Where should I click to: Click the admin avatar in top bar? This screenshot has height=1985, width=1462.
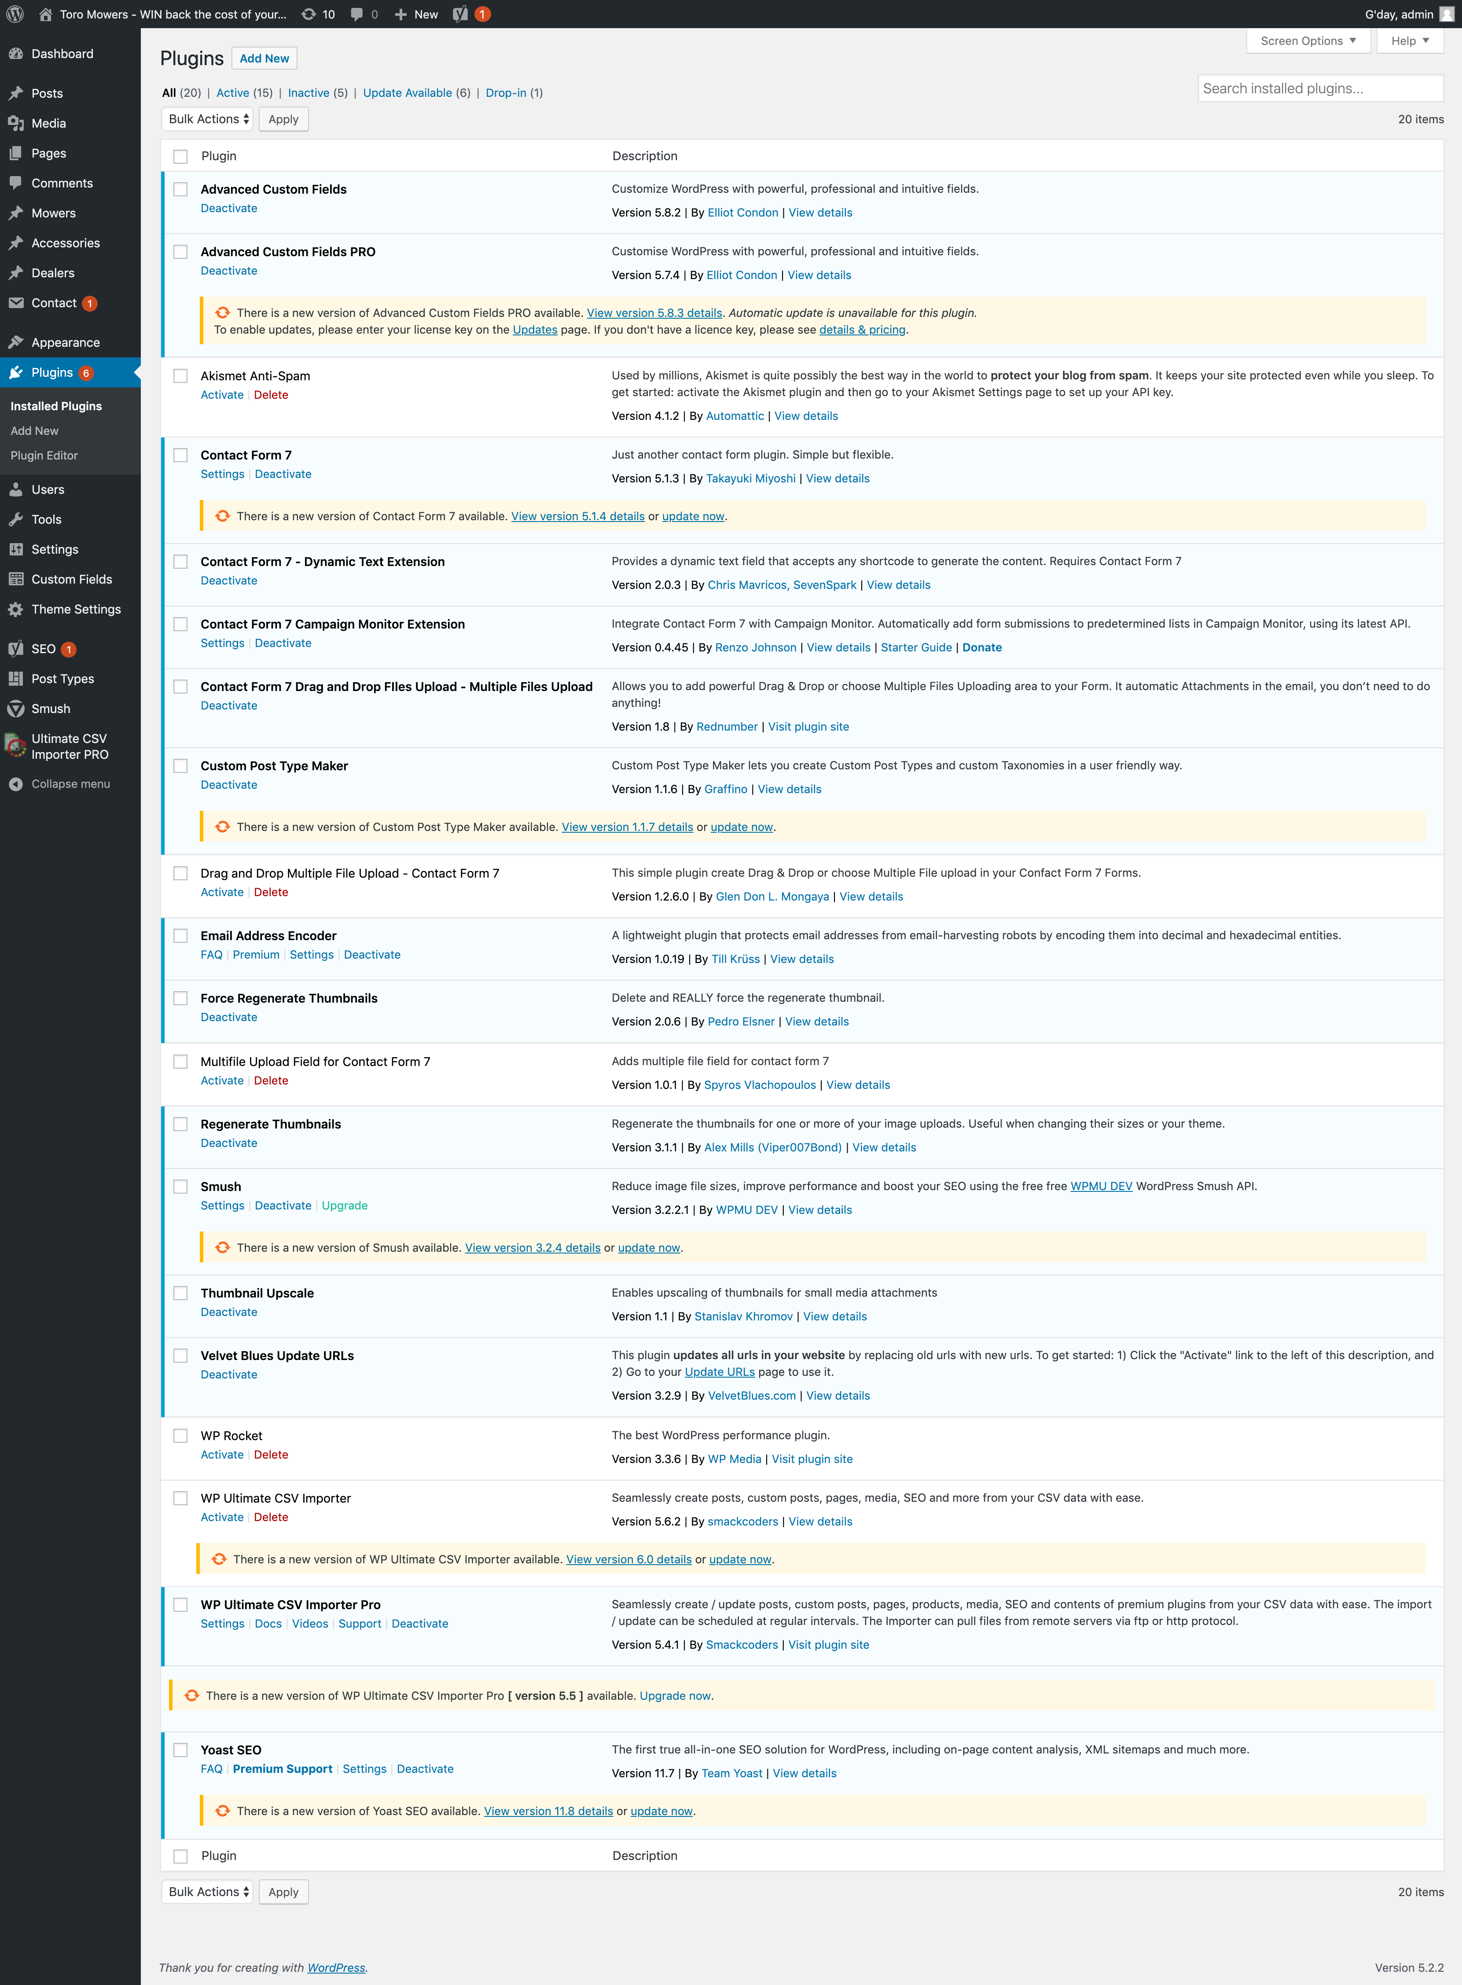point(1447,14)
